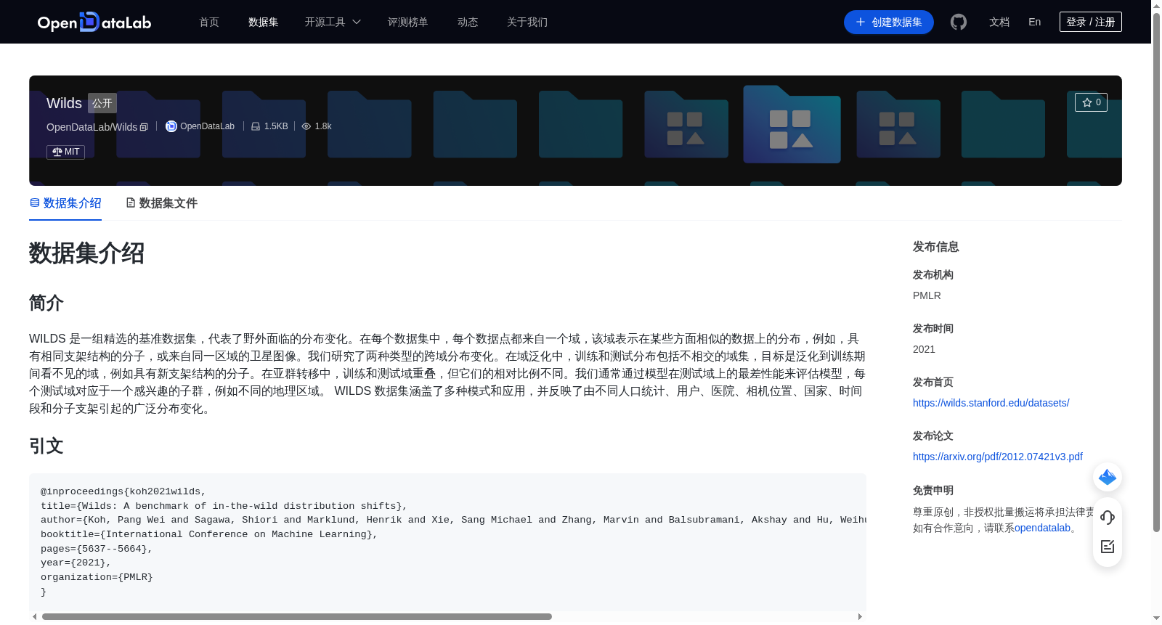Open the arxiv.org paper PDF link
The height and width of the screenshot is (625, 1162).
[x=998, y=457]
